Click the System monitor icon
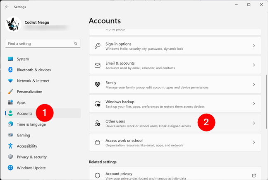Viewport: 268px width, 180px height. click(x=10, y=59)
